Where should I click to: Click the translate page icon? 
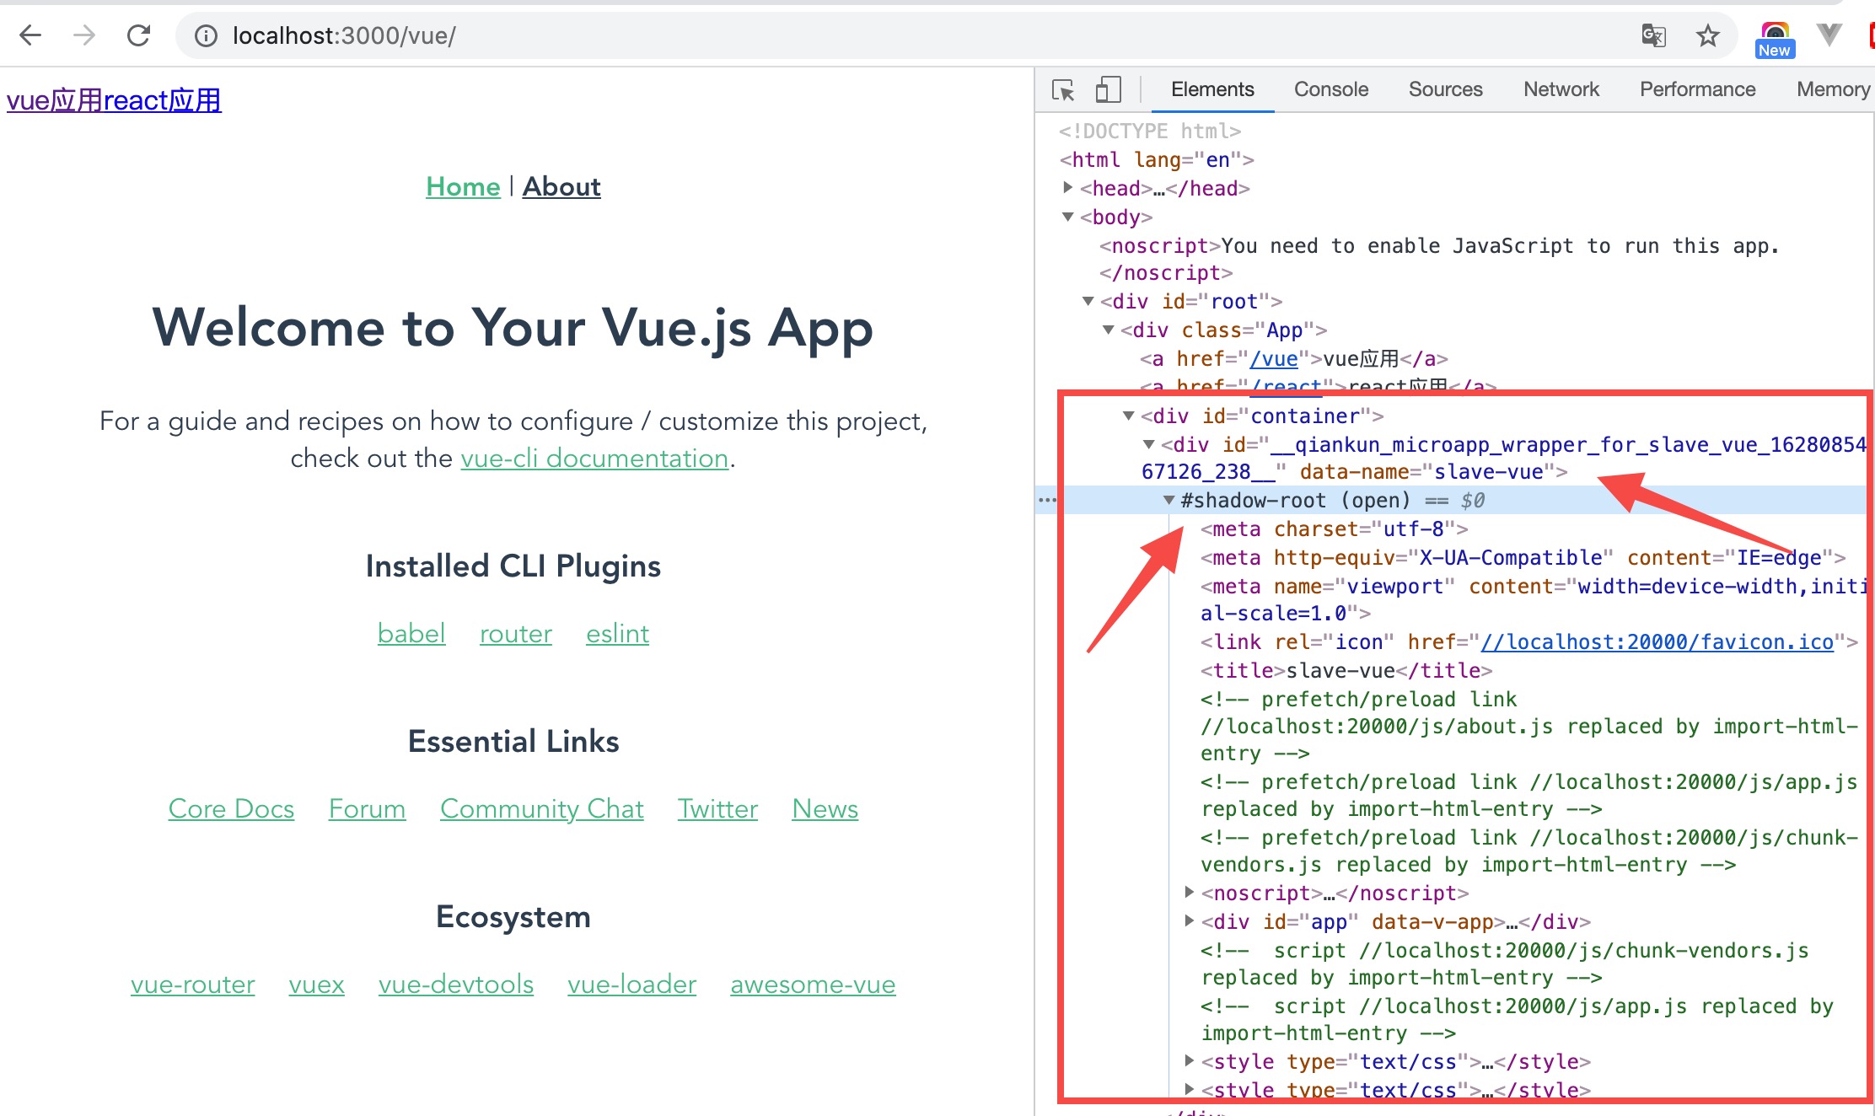(x=1653, y=35)
